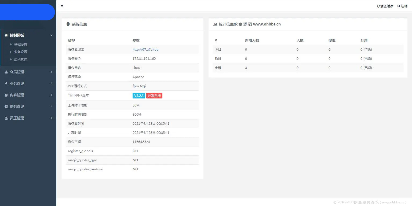
Task: Expand the 会员管理 menu section
Action: pos(28,72)
